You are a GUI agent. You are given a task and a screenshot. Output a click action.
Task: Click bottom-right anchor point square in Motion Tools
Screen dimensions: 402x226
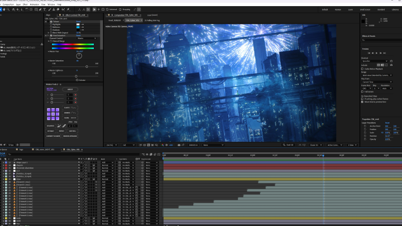58,118
